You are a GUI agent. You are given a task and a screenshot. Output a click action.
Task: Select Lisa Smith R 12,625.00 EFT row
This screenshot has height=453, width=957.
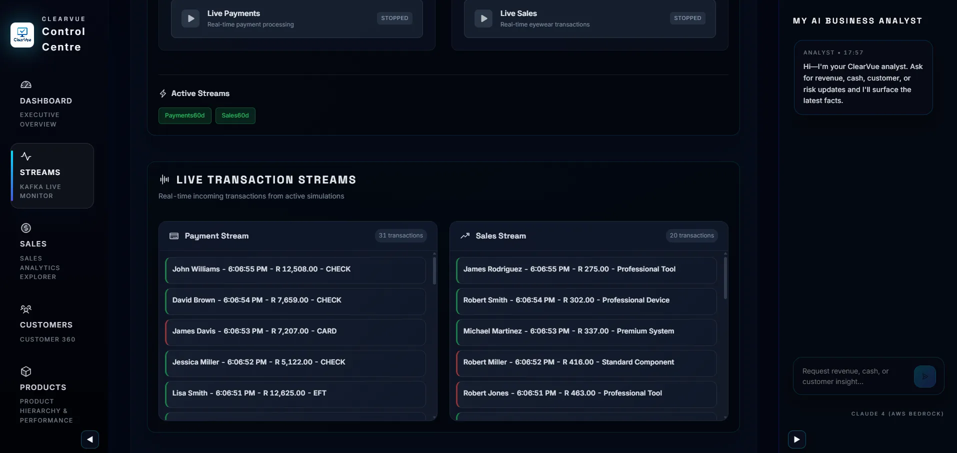295,394
